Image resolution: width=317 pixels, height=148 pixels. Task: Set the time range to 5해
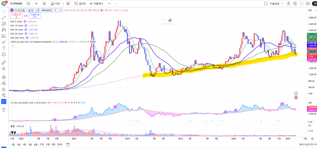pos(53,144)
